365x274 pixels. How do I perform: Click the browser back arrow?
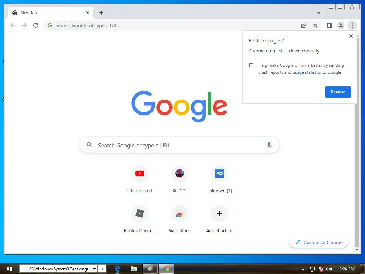point(13,25)
